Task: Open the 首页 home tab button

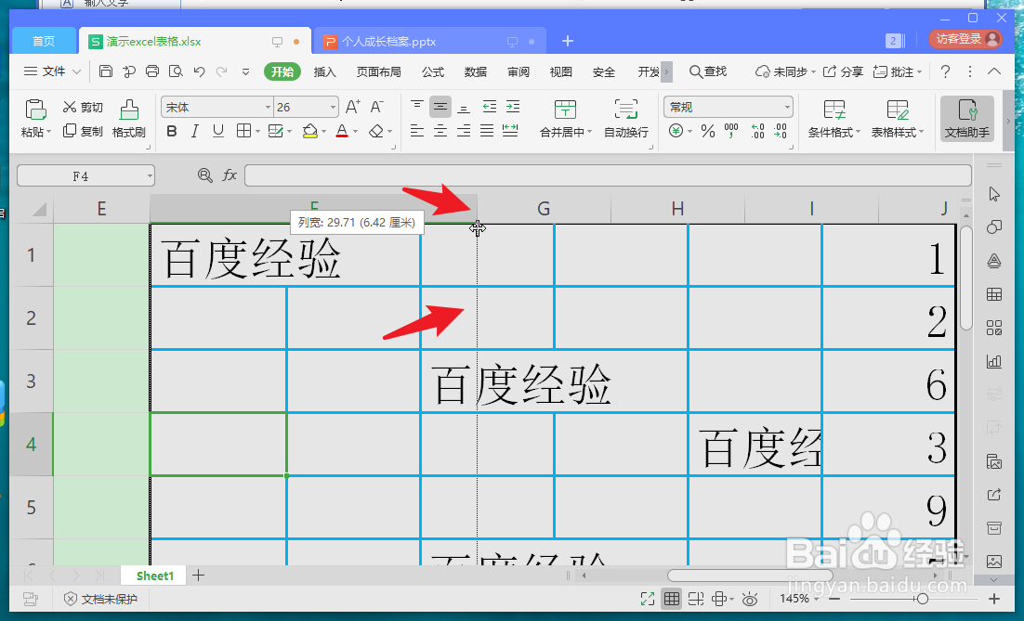Action: point(44,41)
